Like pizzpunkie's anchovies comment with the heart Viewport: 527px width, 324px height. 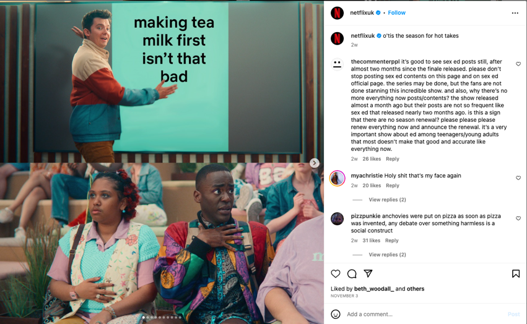click(518, 218)
